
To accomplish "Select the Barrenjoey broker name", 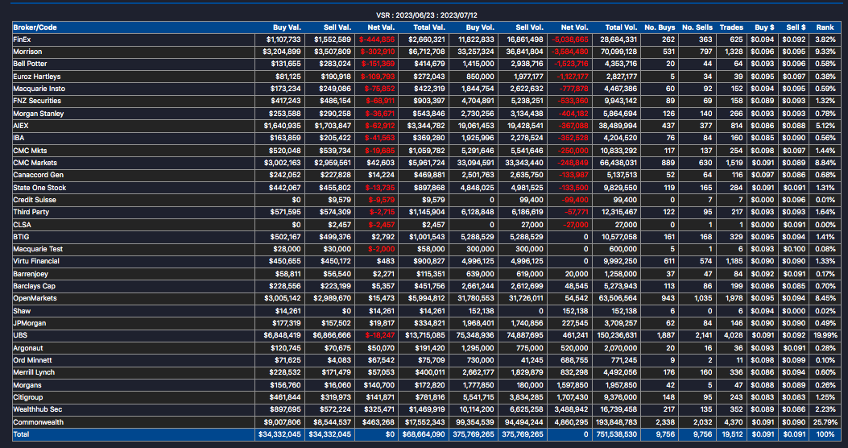I will (31, 274).
